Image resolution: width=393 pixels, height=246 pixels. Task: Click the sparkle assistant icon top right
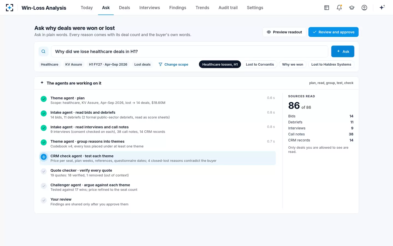click(x=382, y=8)
